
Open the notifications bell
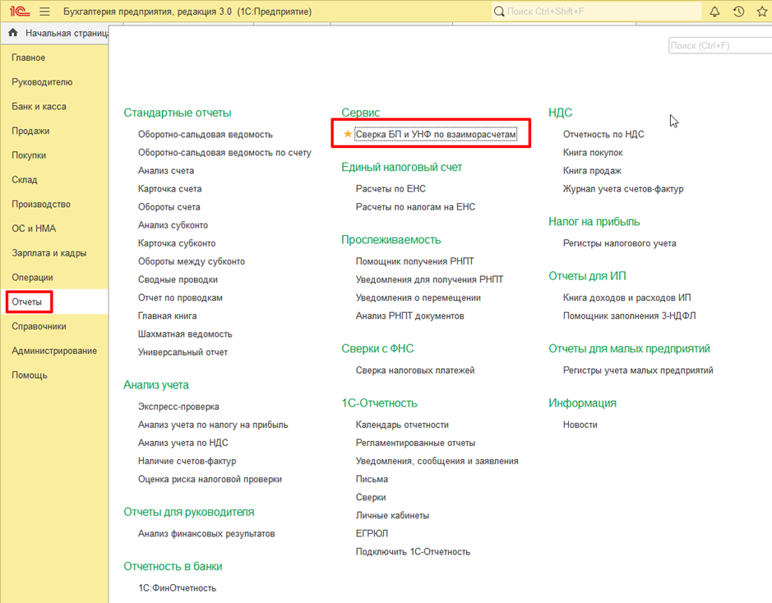pos(714,12)
